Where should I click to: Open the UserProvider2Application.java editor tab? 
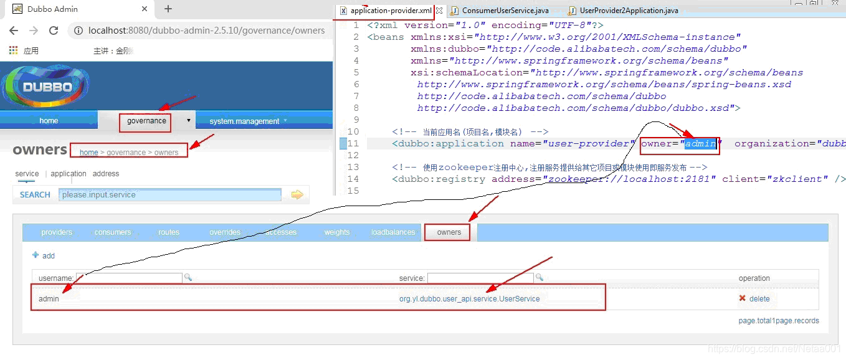623,11
